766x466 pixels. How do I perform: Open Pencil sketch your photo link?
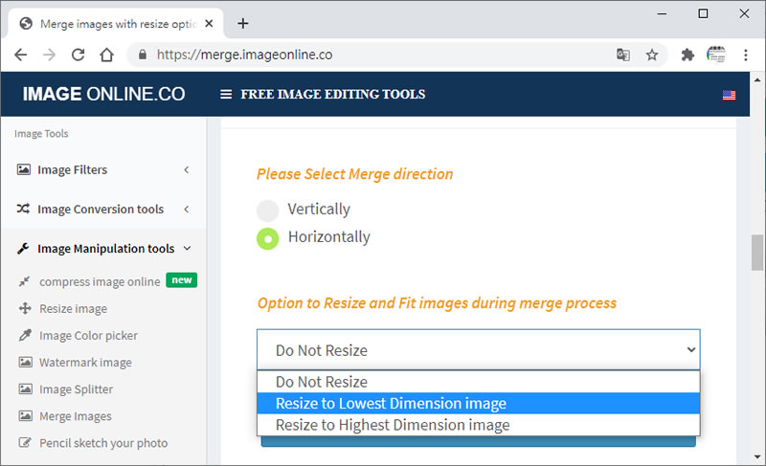[x=103, y=443]
